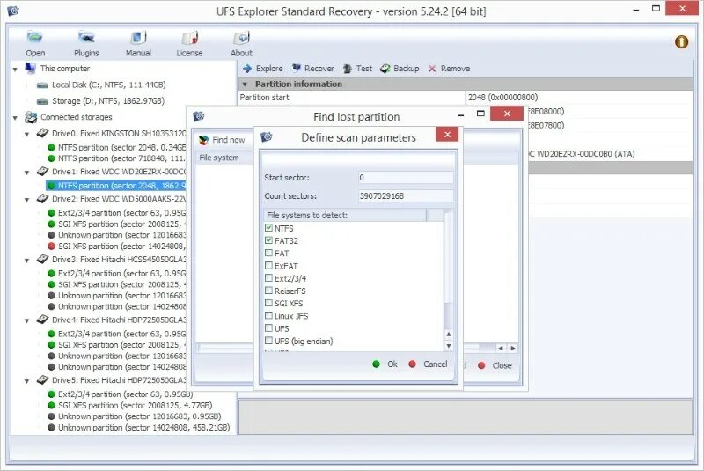Click the Partition start value 2048 (0x00000800)
The image size is (704, 471).
tap(502, 97)
